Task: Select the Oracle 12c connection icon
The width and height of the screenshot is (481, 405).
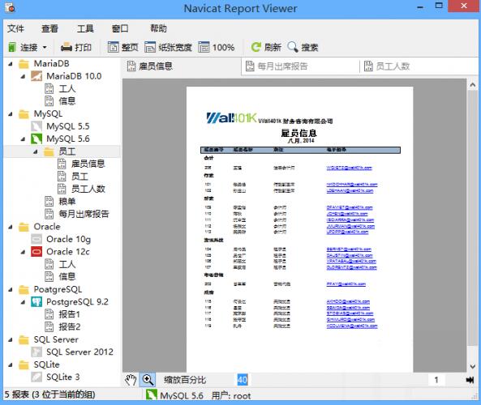Action: click(x=37, y=252)
